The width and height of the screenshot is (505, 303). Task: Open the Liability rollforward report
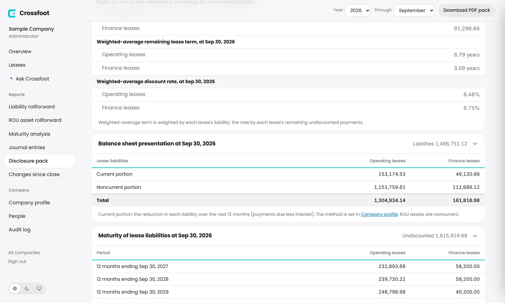tap(32, 107)
